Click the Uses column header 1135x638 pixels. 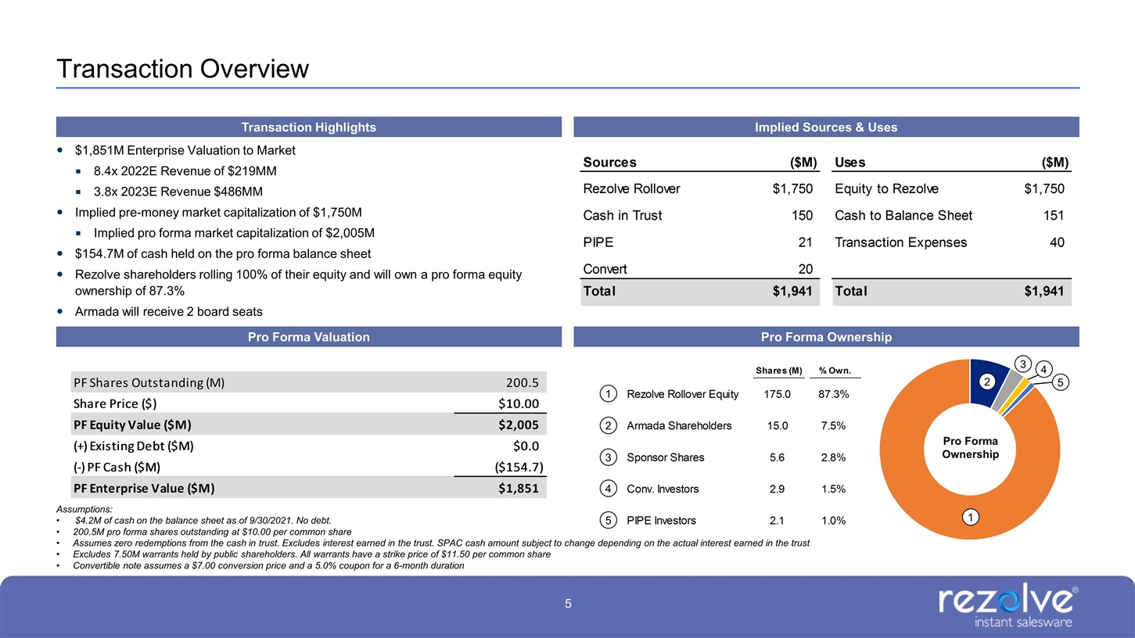(x=850, y=163)
